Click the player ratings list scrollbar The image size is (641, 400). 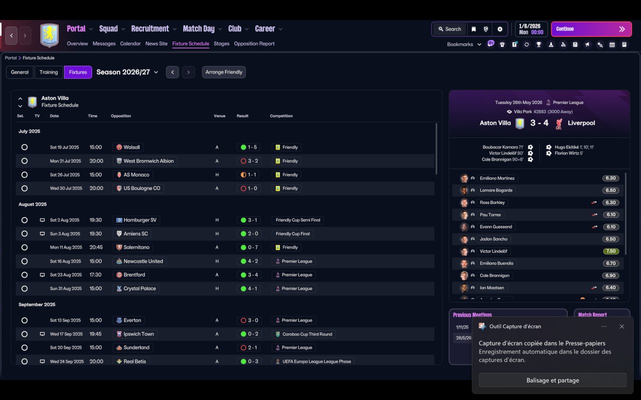pos(626,213)
